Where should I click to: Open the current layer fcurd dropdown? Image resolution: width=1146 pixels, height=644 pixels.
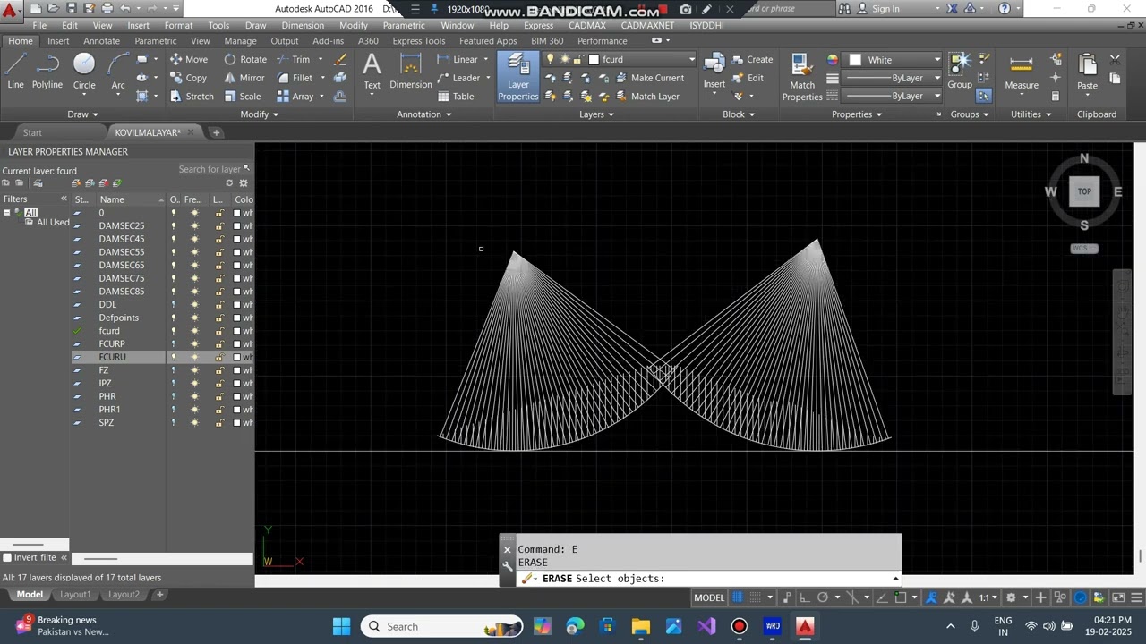point(691,60)
